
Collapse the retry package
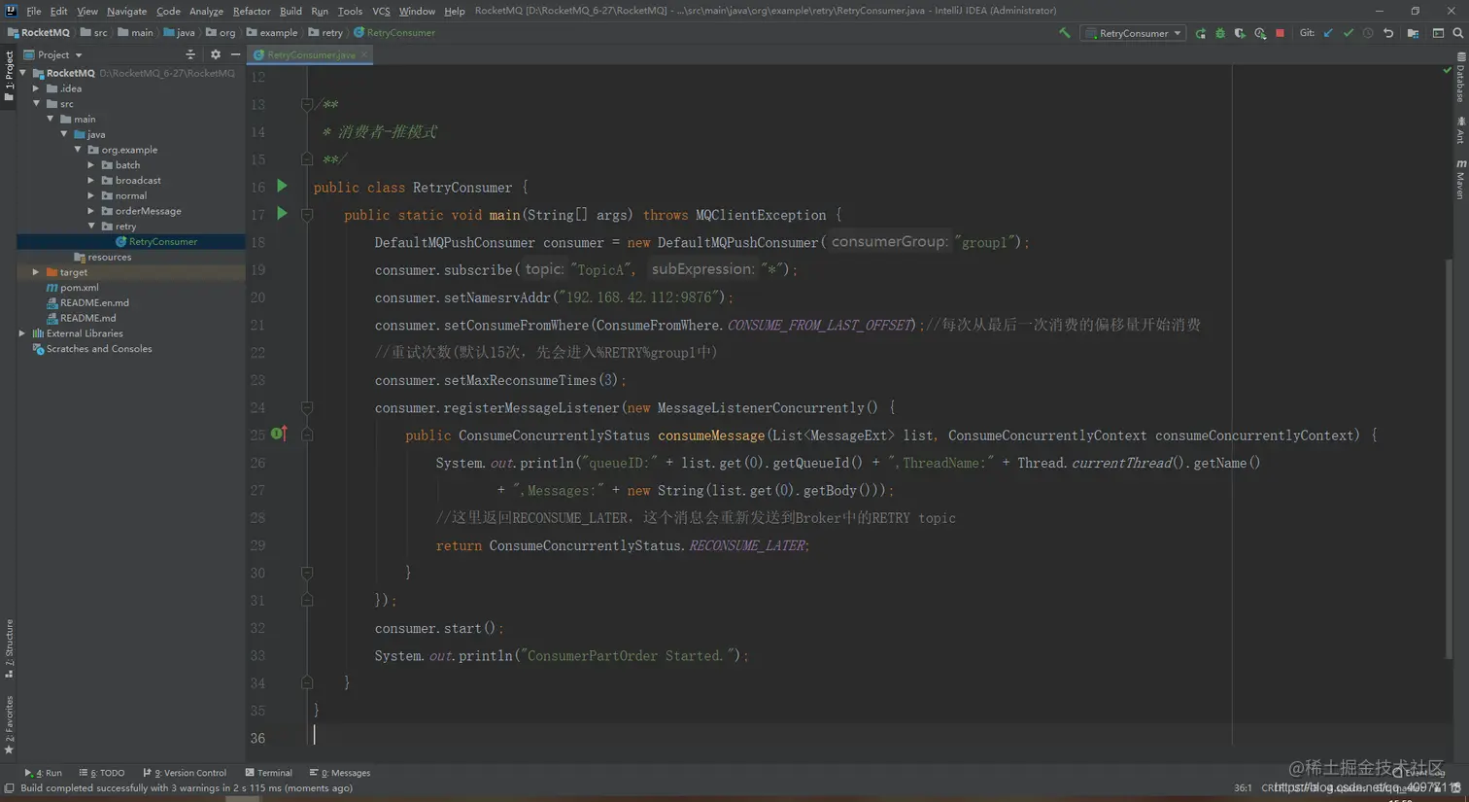[x=91, y=226]
